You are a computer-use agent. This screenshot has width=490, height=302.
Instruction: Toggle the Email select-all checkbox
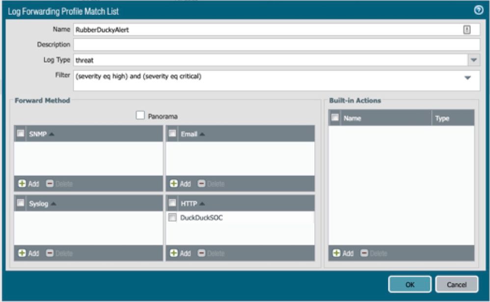click(x=172, y=134)
